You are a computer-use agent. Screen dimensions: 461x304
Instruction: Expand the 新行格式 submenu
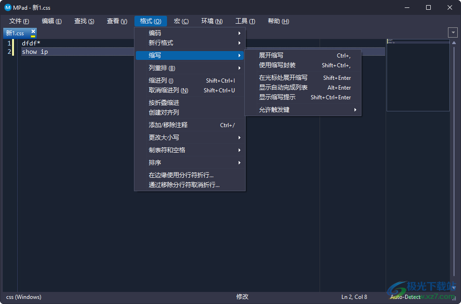[190, 43]
